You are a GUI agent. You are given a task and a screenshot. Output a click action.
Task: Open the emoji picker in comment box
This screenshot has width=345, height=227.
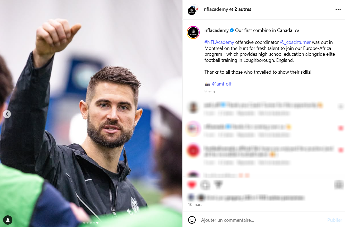coord(192,220)
